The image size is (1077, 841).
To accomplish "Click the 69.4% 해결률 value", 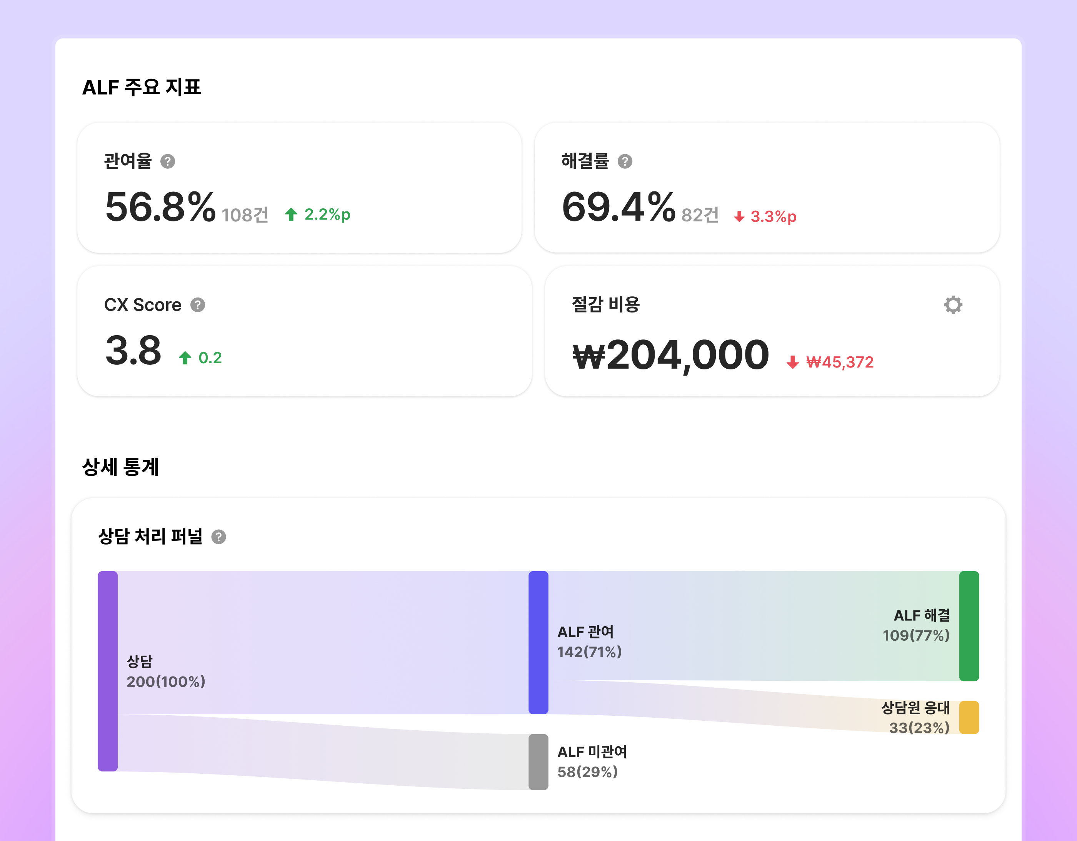I will click(619, 207).
